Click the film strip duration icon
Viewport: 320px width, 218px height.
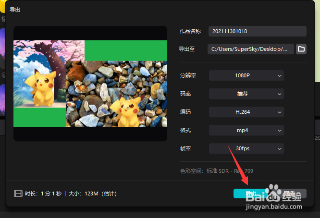(x=18, y=194)
